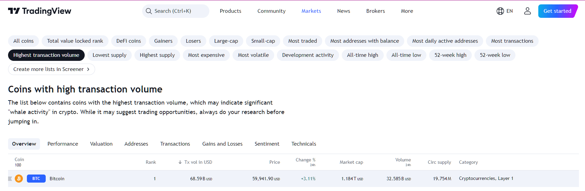Select the Lowest supply filter
The height and width of the screenshot is (191, 585).
(110, 55)
